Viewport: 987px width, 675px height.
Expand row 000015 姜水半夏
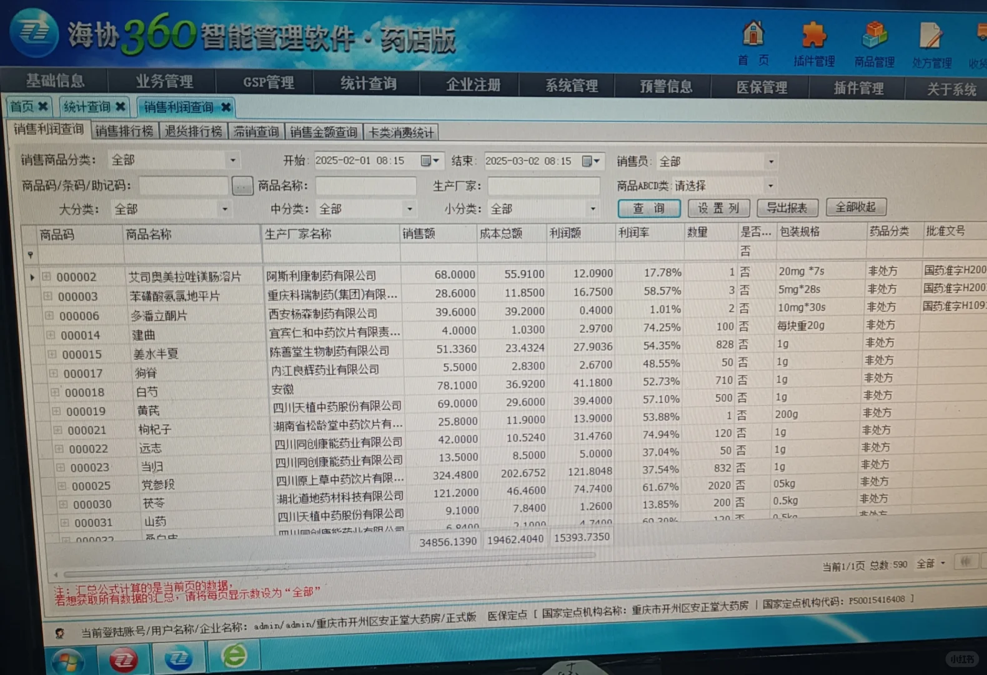point(52,354)
